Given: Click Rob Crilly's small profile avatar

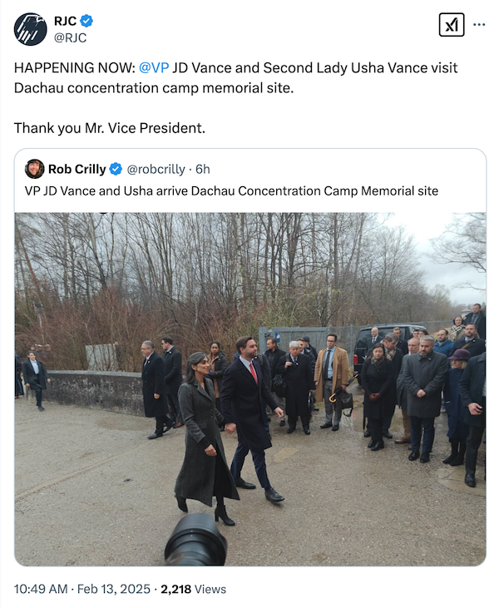Looking at the screenshot, I should (34, 169).
